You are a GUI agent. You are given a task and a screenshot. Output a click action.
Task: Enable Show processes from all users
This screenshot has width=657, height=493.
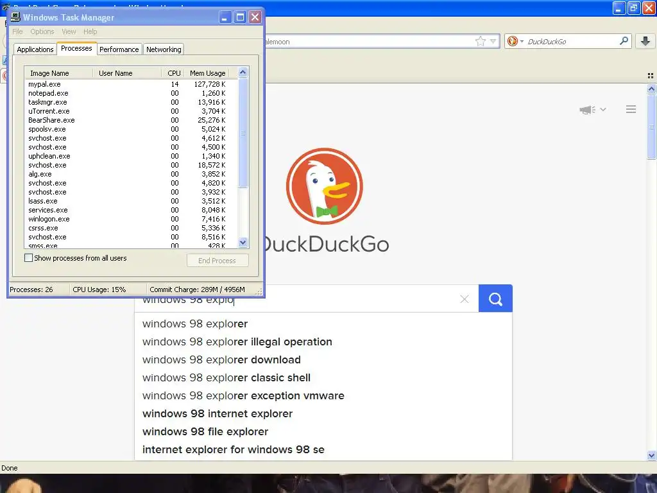click(28, 258)
